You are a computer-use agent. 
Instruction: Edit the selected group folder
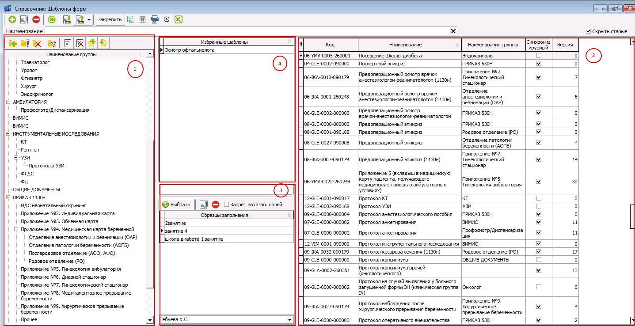[x=25, y=43]
